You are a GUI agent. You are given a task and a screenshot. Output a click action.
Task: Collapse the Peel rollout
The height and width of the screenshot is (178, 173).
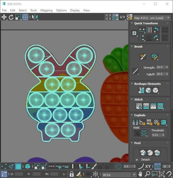[132, 143]
